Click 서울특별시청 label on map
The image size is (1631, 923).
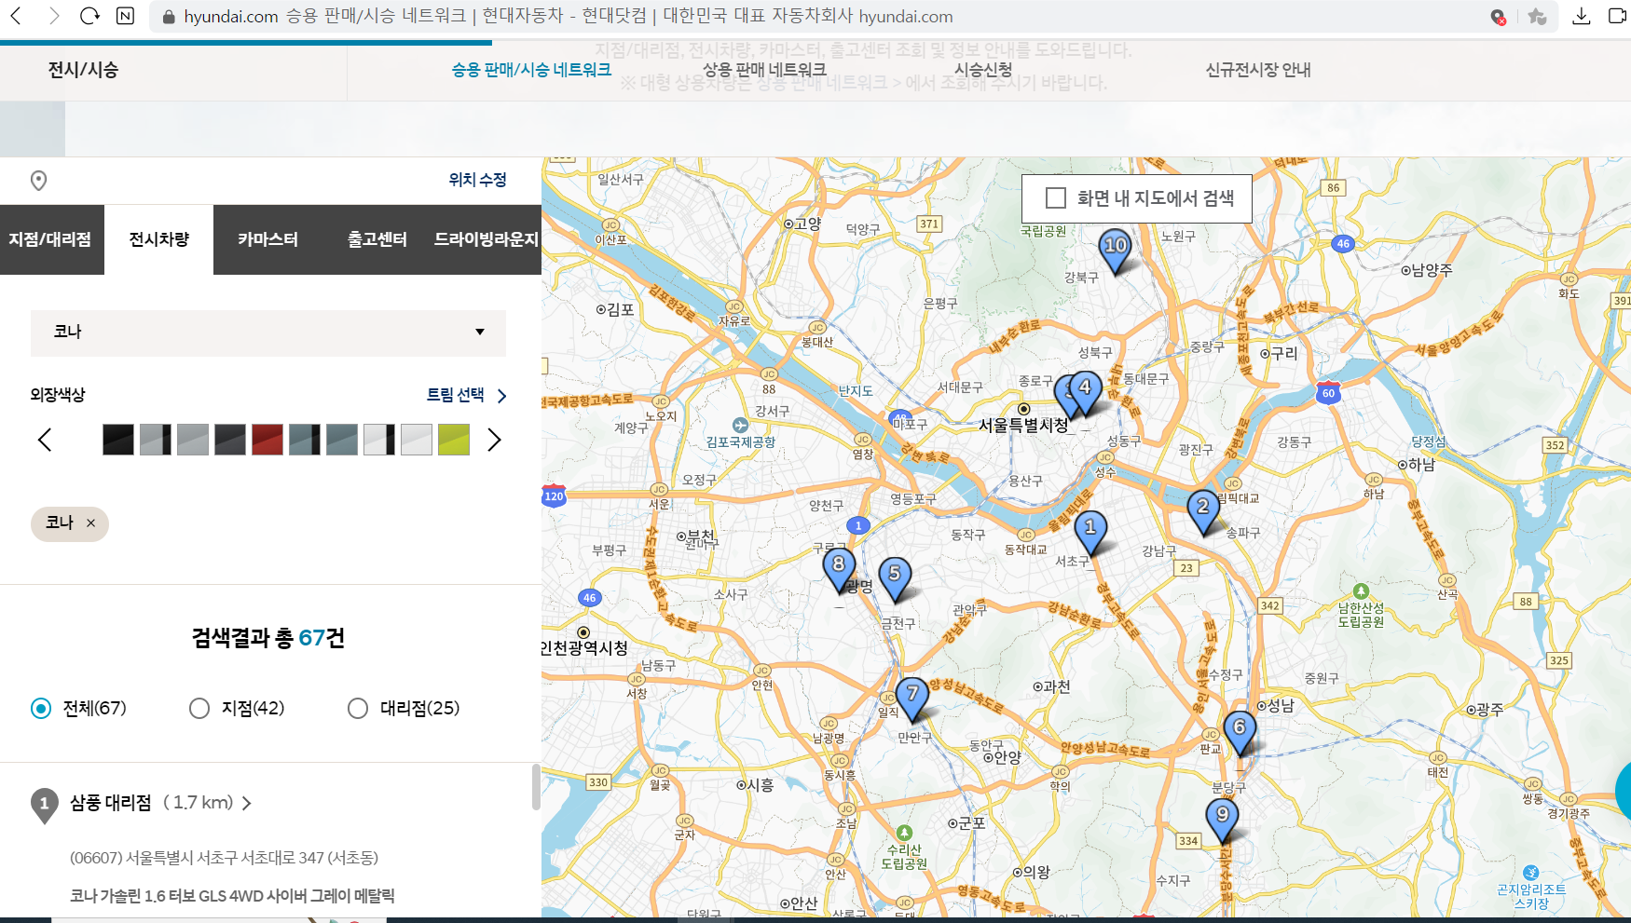(x=1023, y=426)
